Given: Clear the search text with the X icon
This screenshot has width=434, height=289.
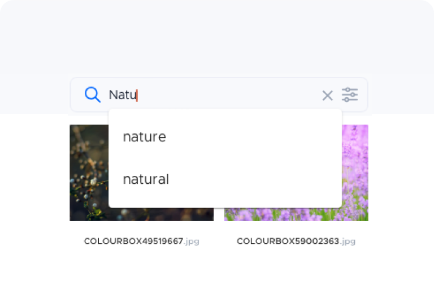Looking at the screenshot, I should 327,96.
